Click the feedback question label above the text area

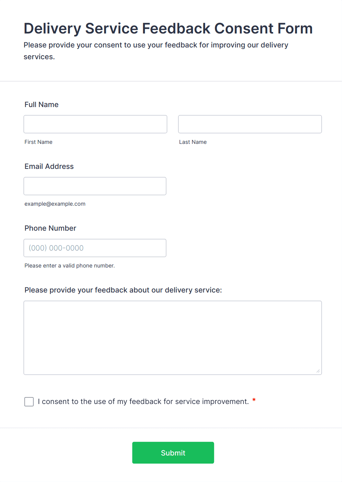[123, 290]
